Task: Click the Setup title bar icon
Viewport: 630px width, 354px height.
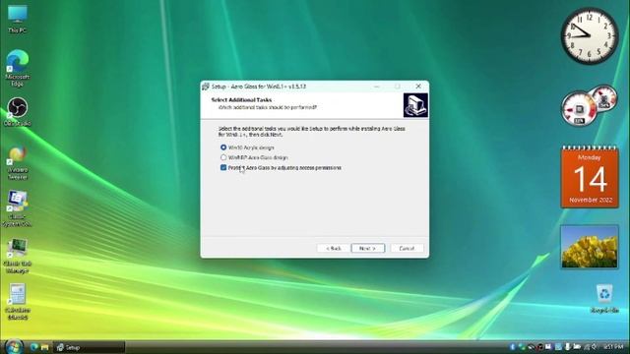Action: pyautogui.click(x=206, y=87)
